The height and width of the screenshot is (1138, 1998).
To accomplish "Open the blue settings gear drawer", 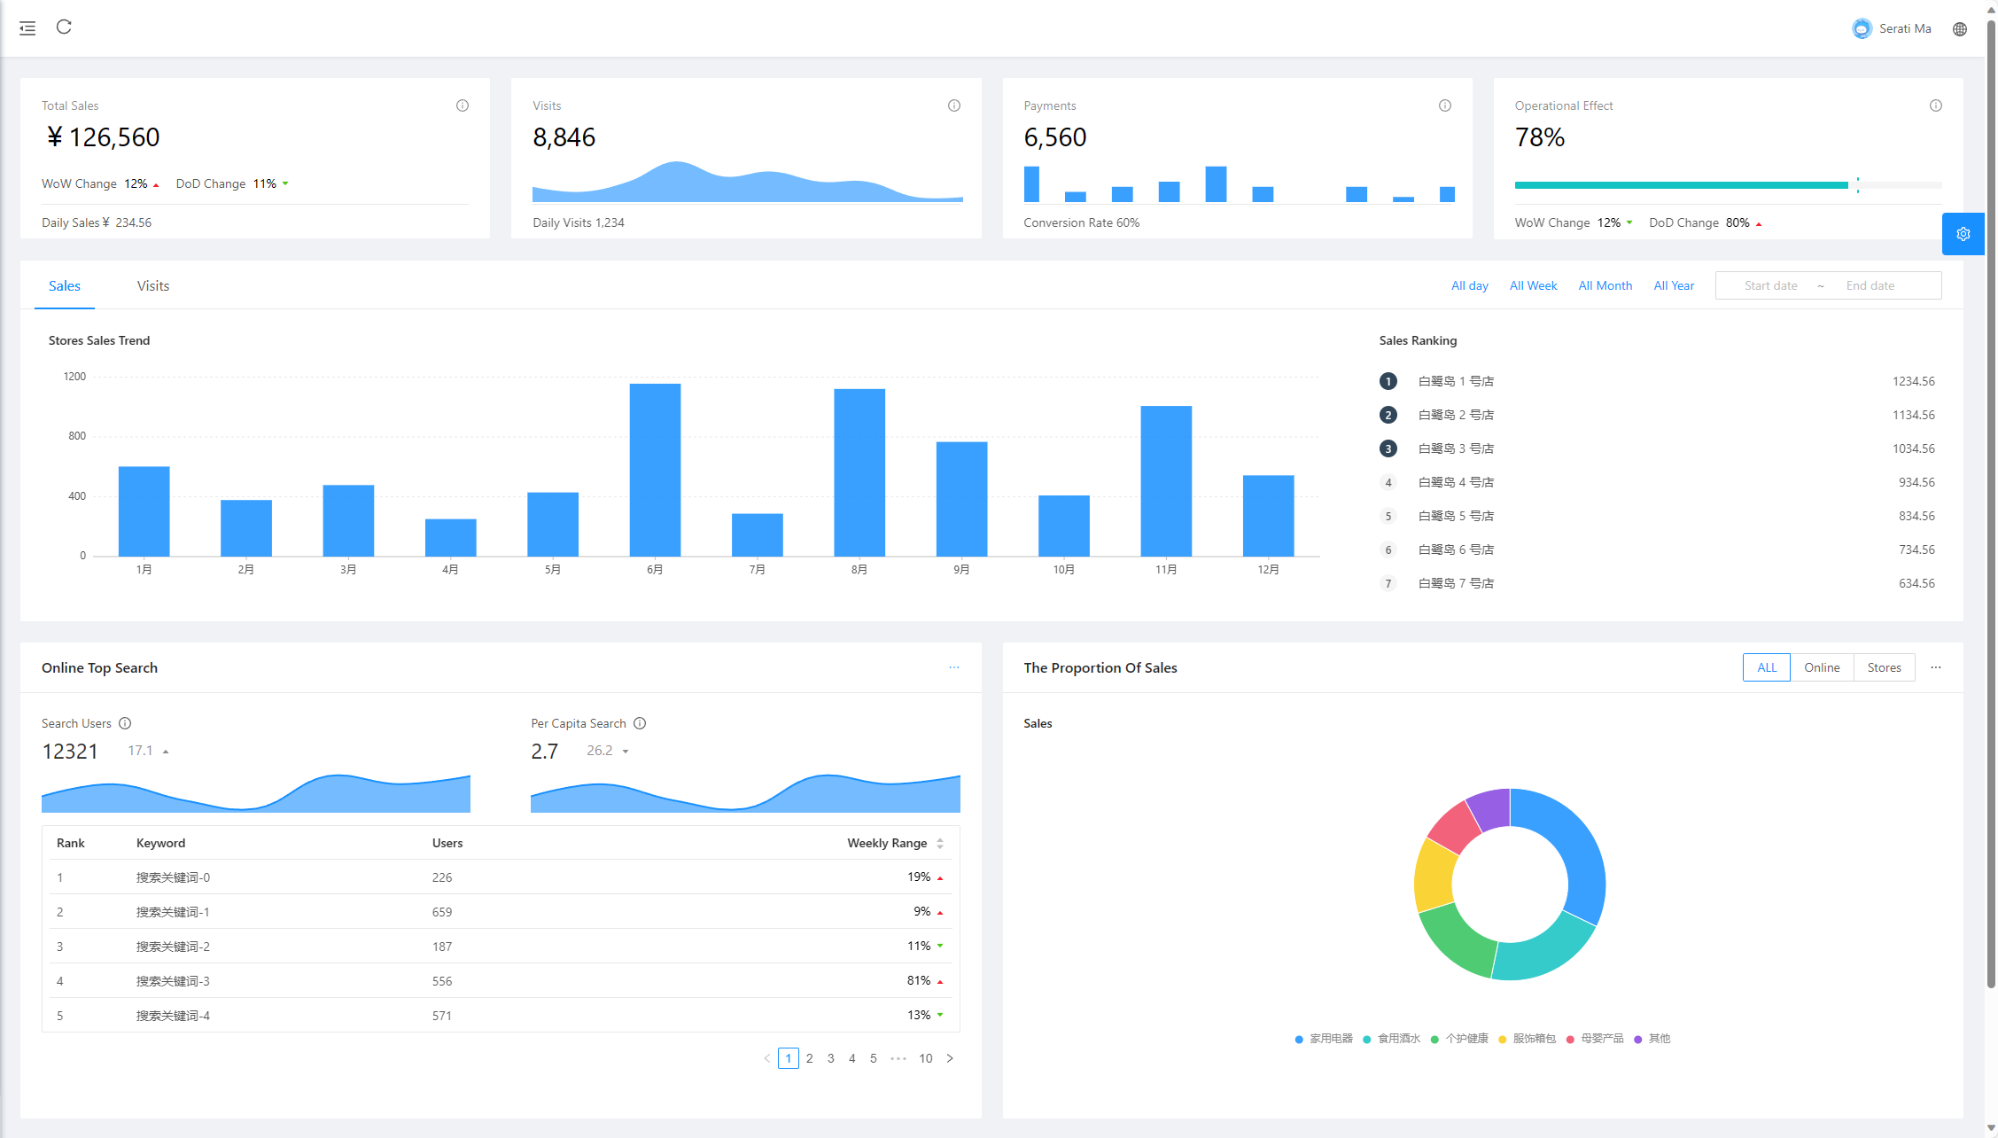I will (x=1963, y=234).
